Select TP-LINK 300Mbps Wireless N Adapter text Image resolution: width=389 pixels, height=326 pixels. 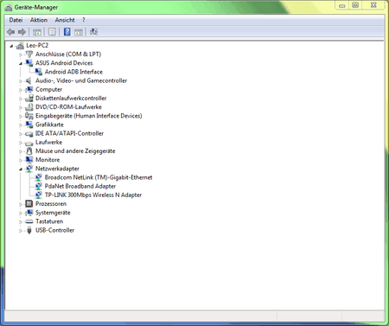93,195
